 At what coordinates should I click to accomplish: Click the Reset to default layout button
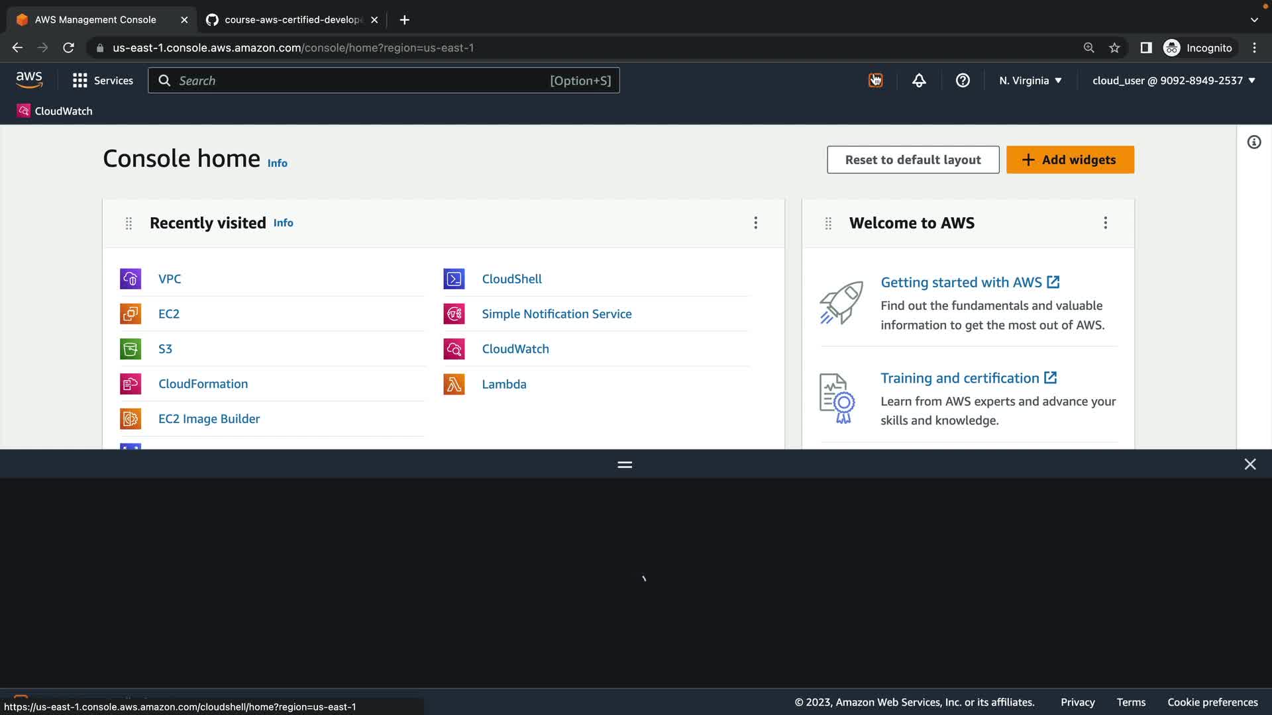tap(912, 160)
